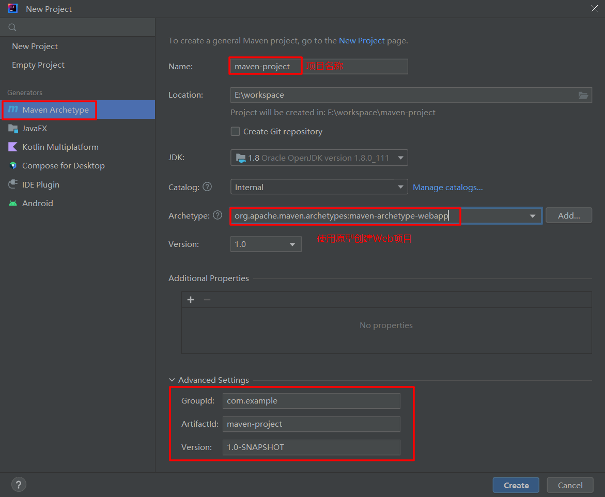This screenshot has width=605, height=497.
Task: Click the sidebar search field
Action: [77, 27]
